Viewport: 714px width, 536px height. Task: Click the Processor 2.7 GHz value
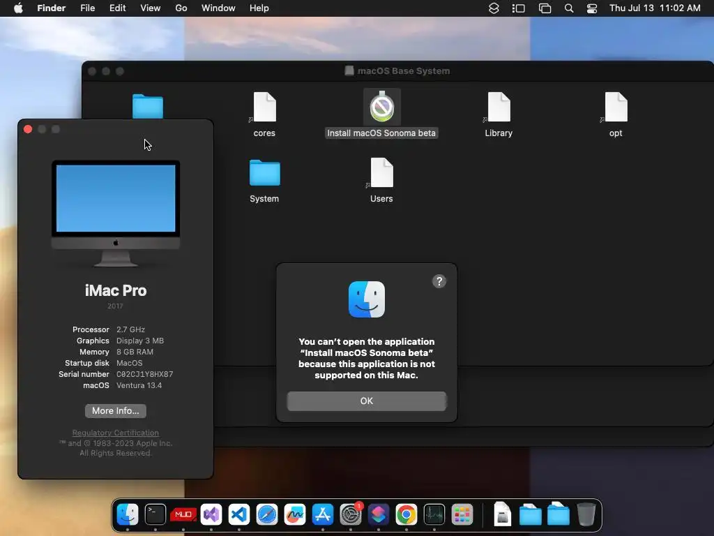coord(130,329)
